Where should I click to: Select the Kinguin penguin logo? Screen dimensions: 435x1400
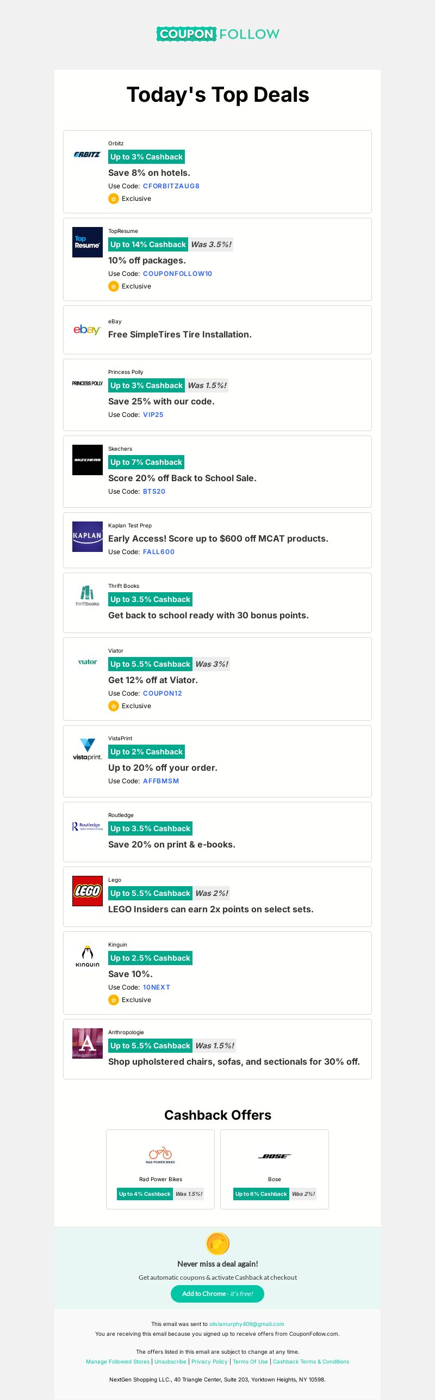tap(88, 956)
